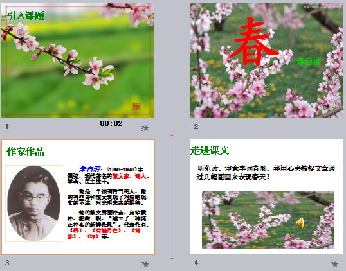Click the 00:02 timing label under slide 1
The height and width of the screenshot is (271, 346).
click(111, 123)
